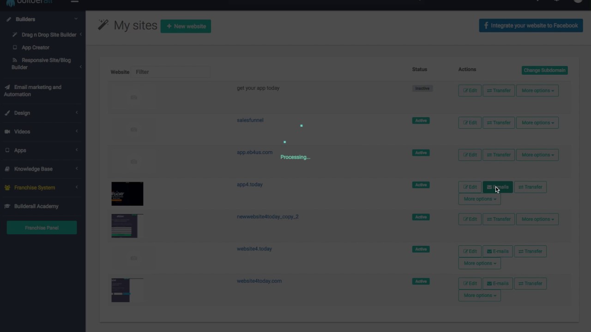
Task: Select App Creator in the sidebar
Action: tap(36, 47)
